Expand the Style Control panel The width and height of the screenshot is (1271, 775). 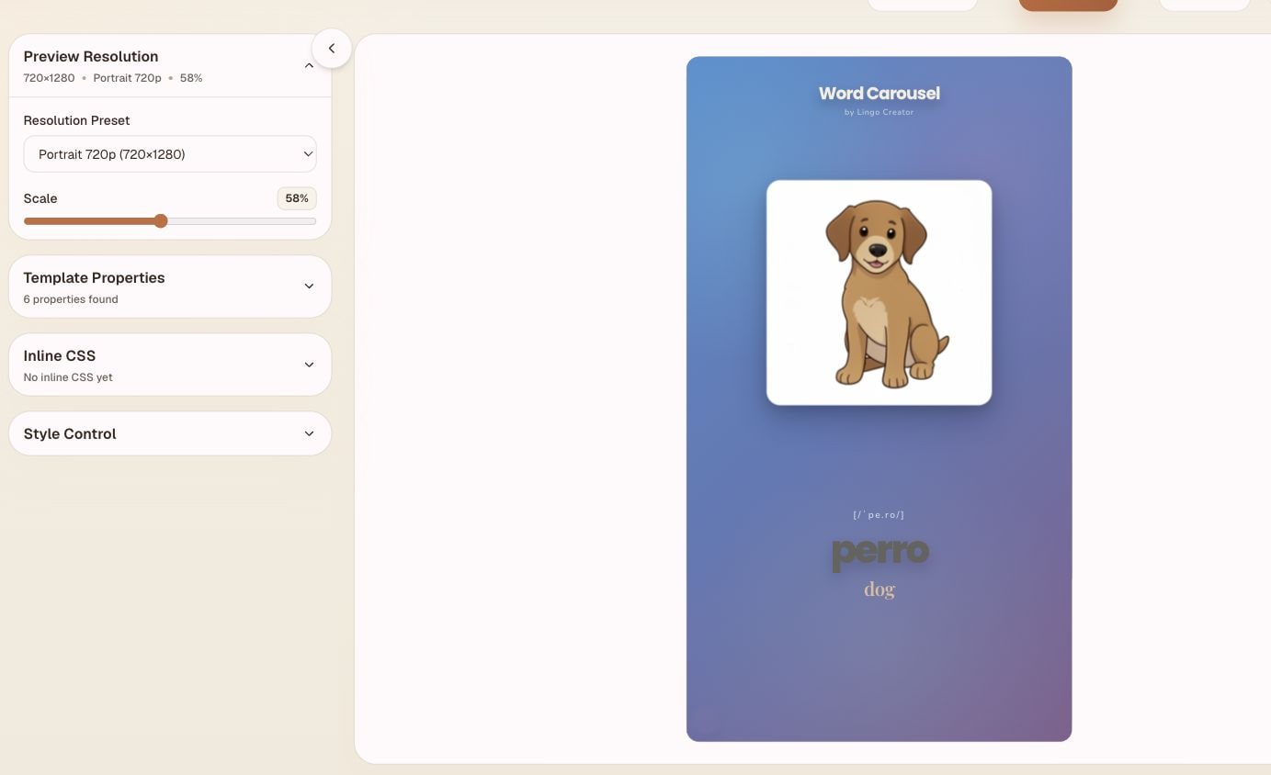coord(170,433)
